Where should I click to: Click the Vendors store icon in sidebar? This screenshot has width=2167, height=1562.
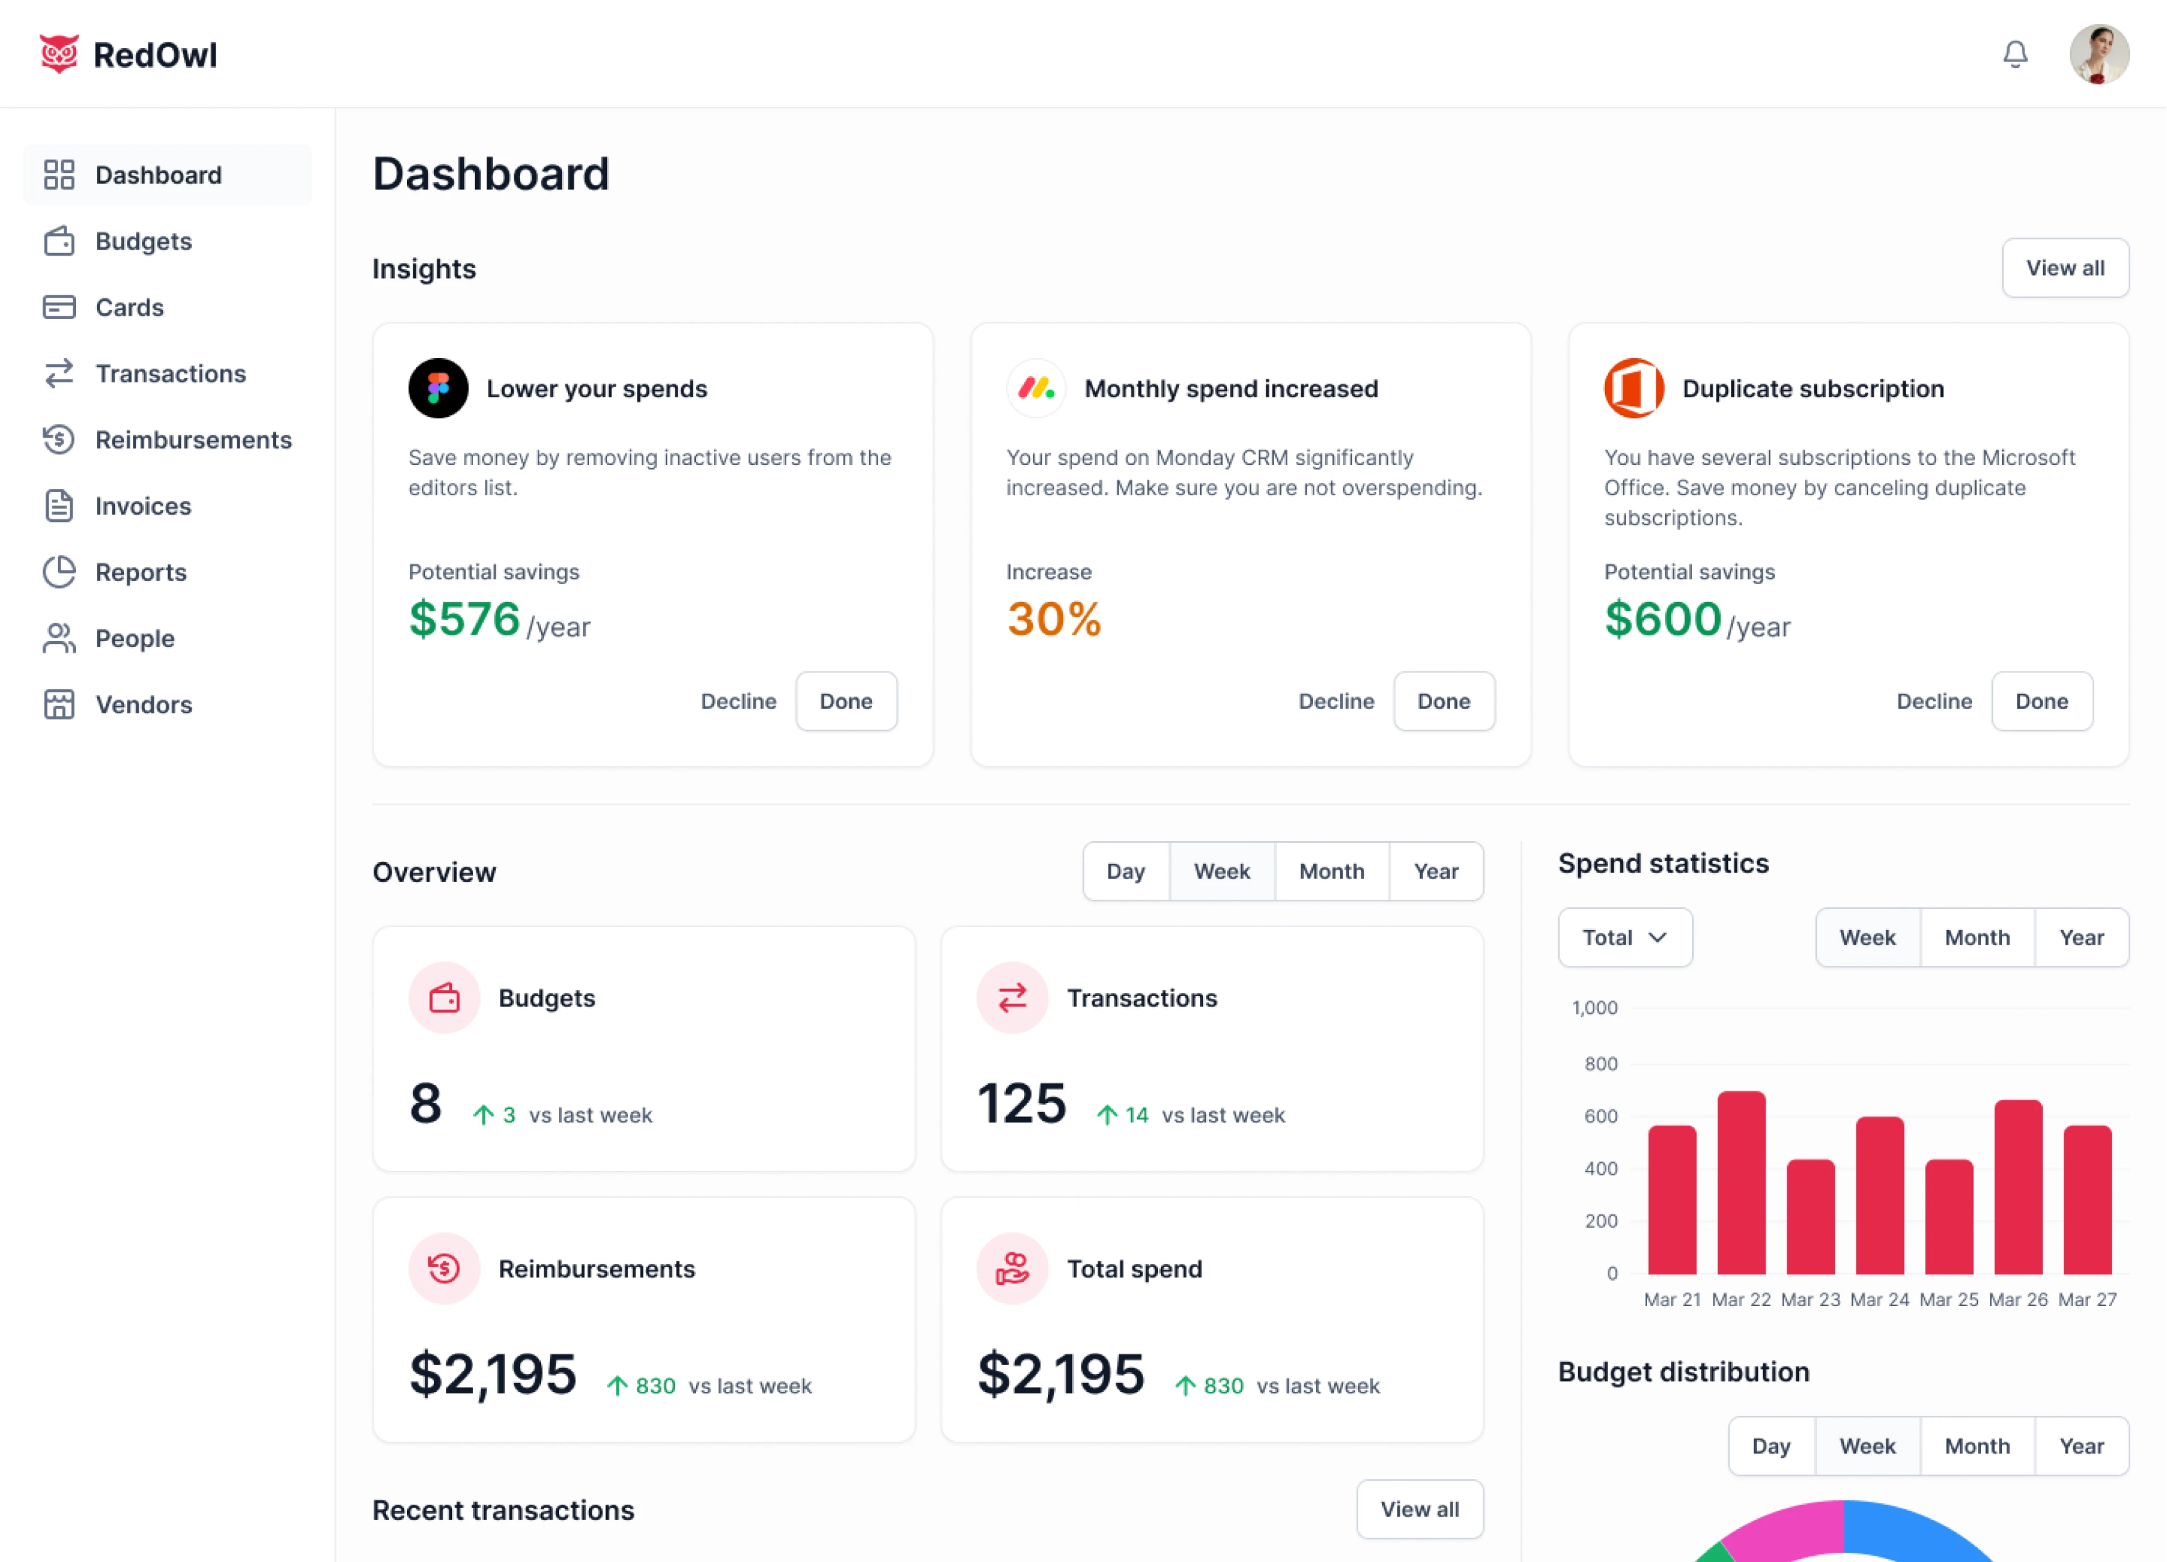(59, 704)
